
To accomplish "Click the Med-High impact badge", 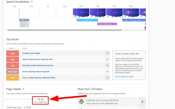I will [x=13, y=71].
